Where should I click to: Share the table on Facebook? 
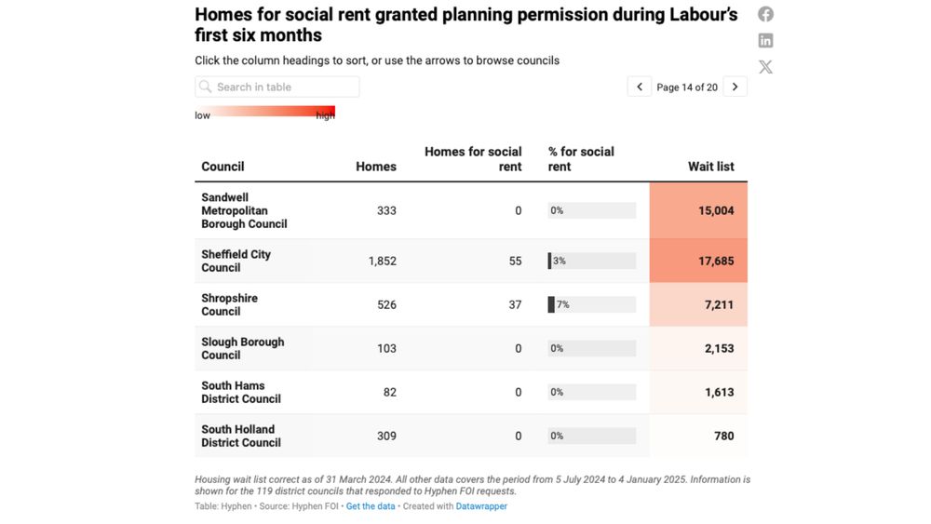pos(765,14)
